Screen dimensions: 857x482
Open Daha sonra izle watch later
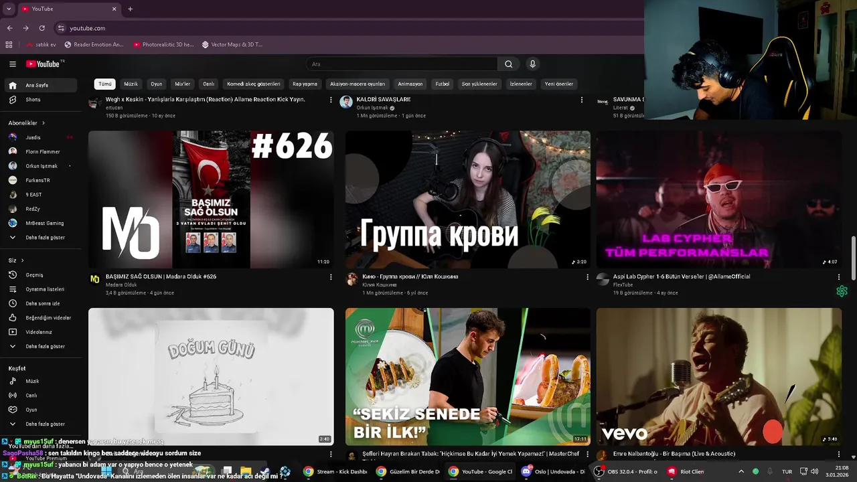41,303
